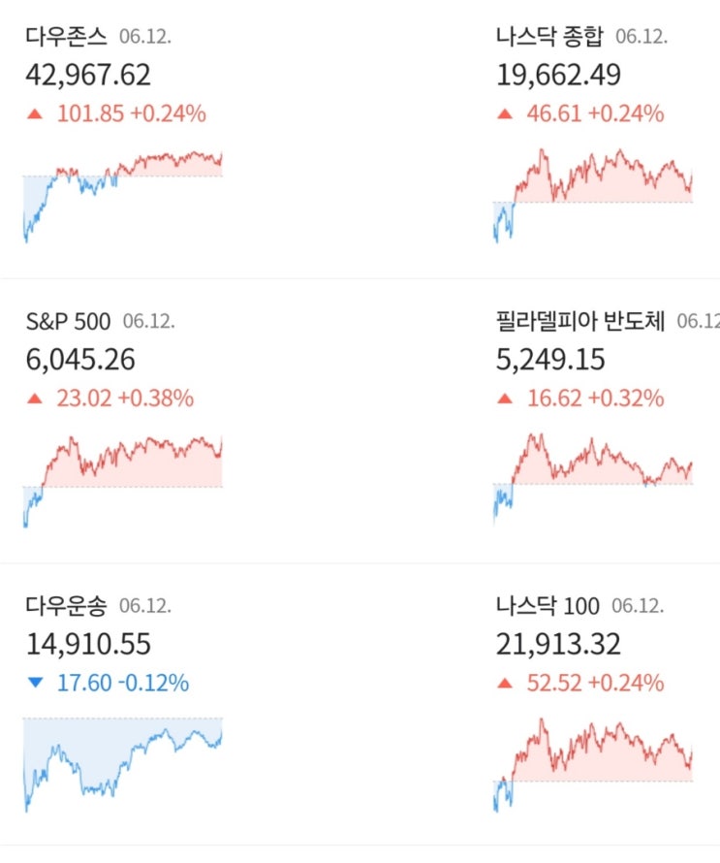Select the S&P 500 index name
Image resolution: width=720 pixels, height=863 pixels.
tap(68, 321)
